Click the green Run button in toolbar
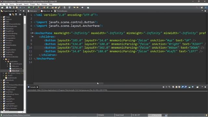 coord(29,7)
